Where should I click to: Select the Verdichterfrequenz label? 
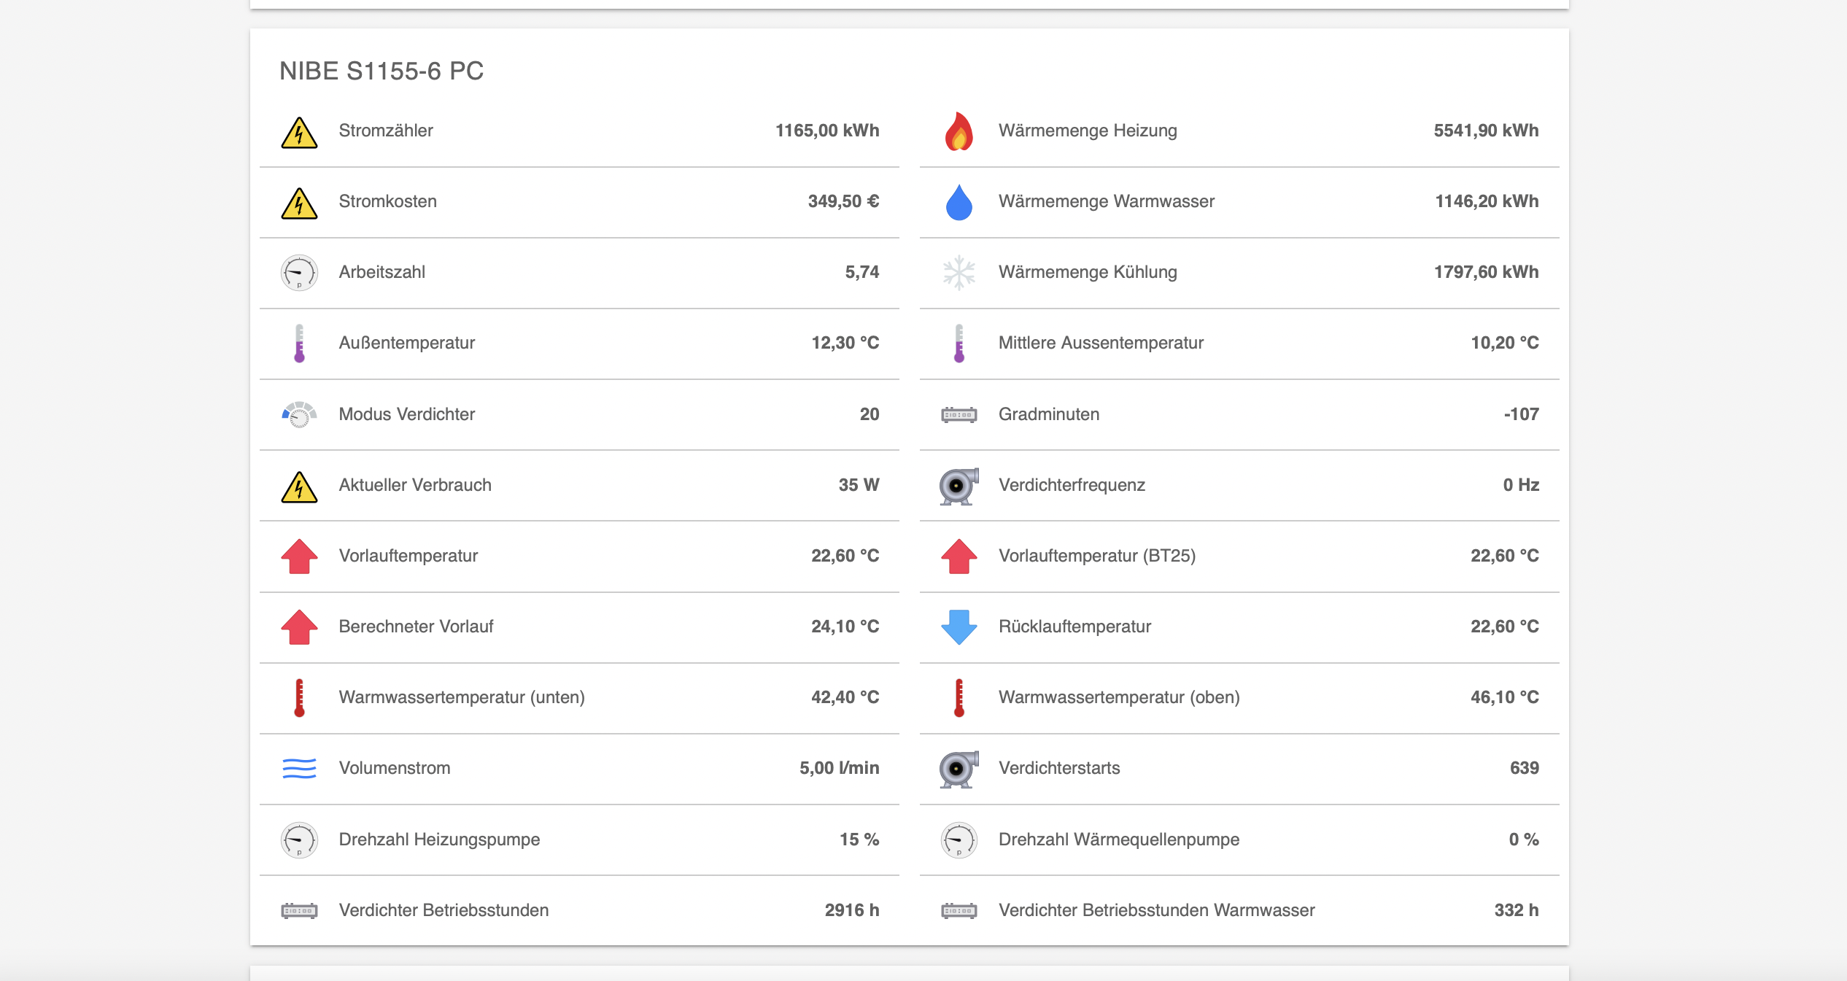(x=1072, y=485)
